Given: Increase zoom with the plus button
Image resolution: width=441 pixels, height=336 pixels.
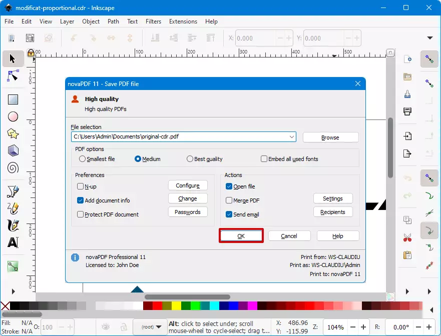Looking at the screenshot, I should pos(363,327).
